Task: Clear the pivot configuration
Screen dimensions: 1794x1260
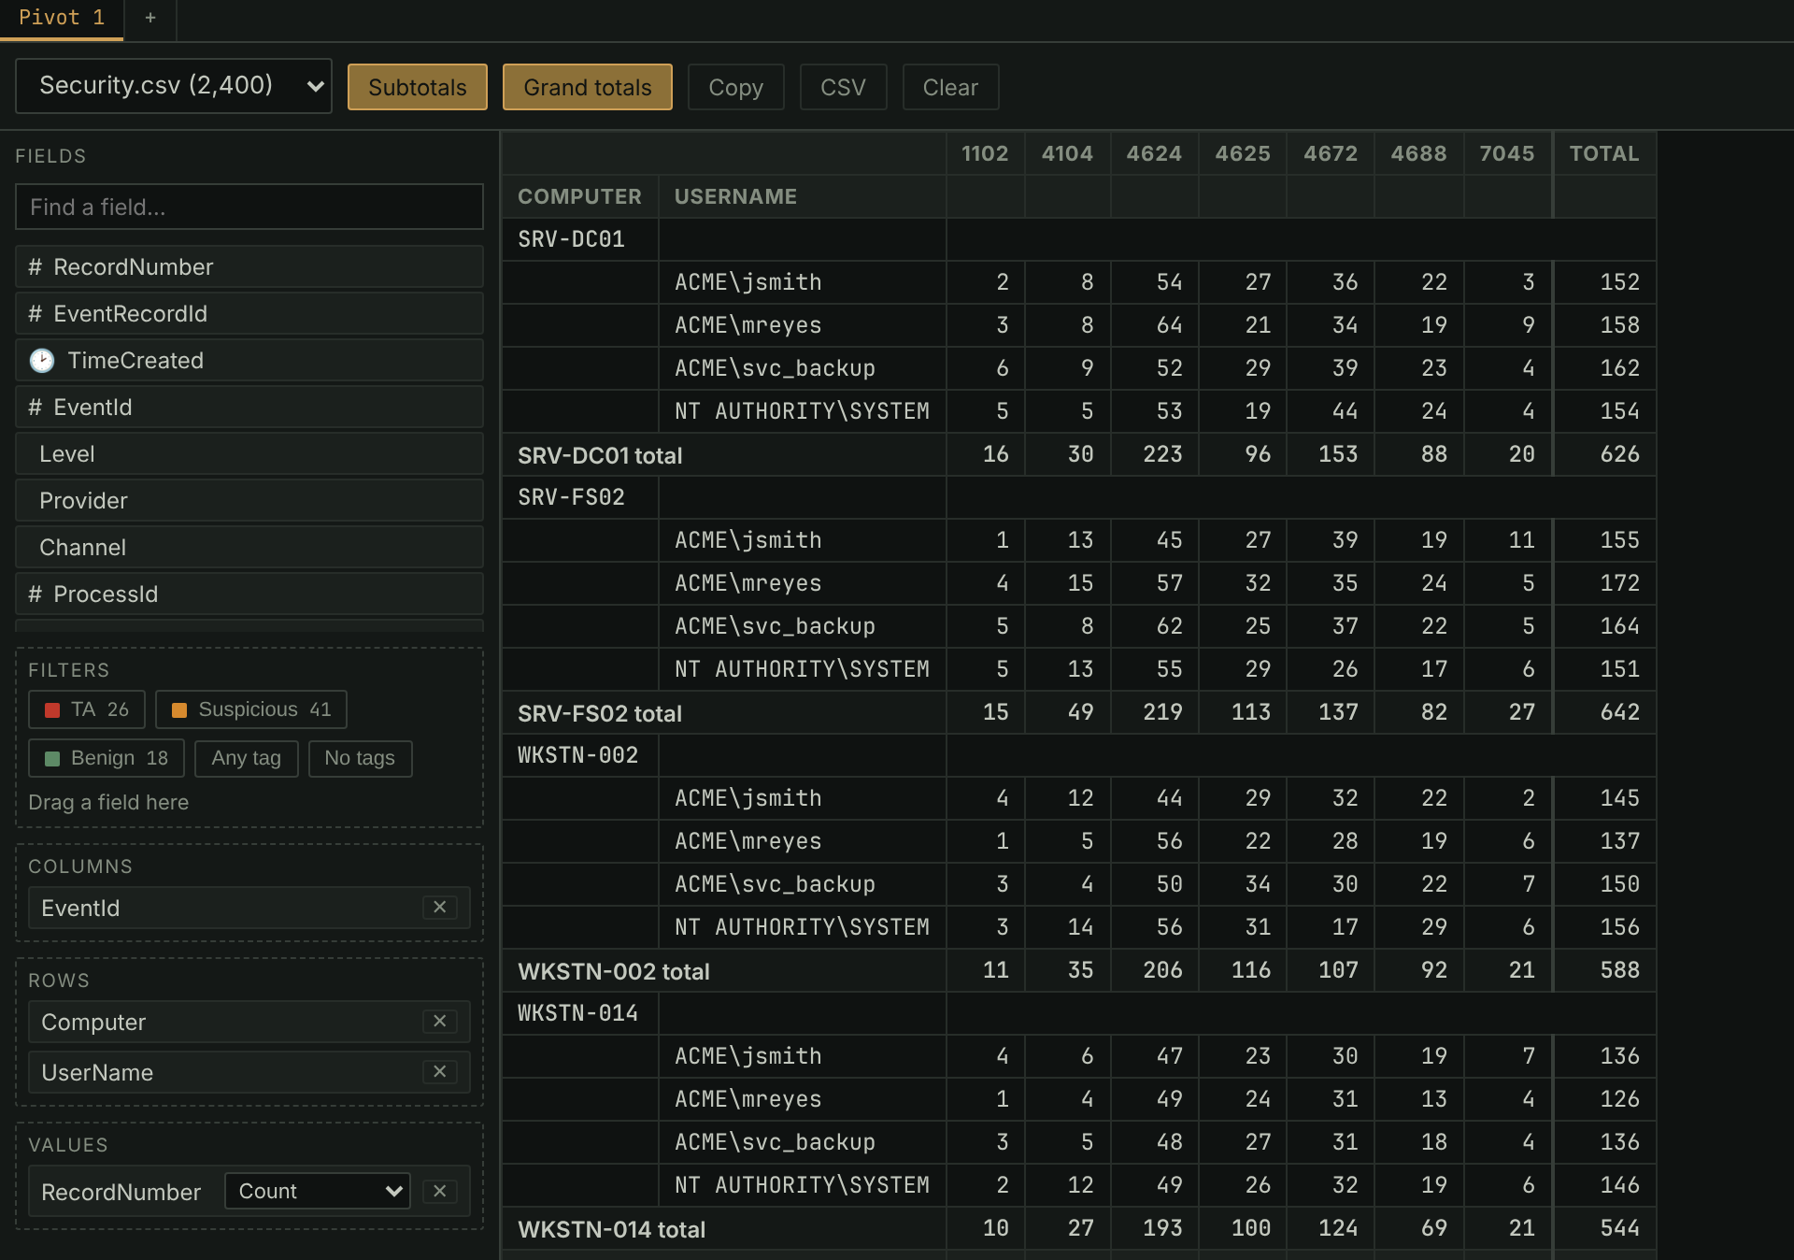Action: [950, 87]
